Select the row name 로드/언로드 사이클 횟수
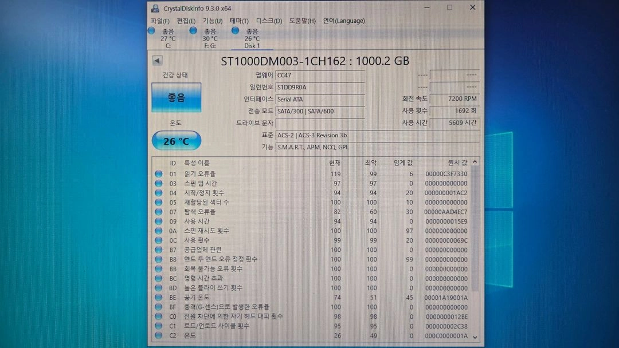619x348 pixels. pos(217,326)
